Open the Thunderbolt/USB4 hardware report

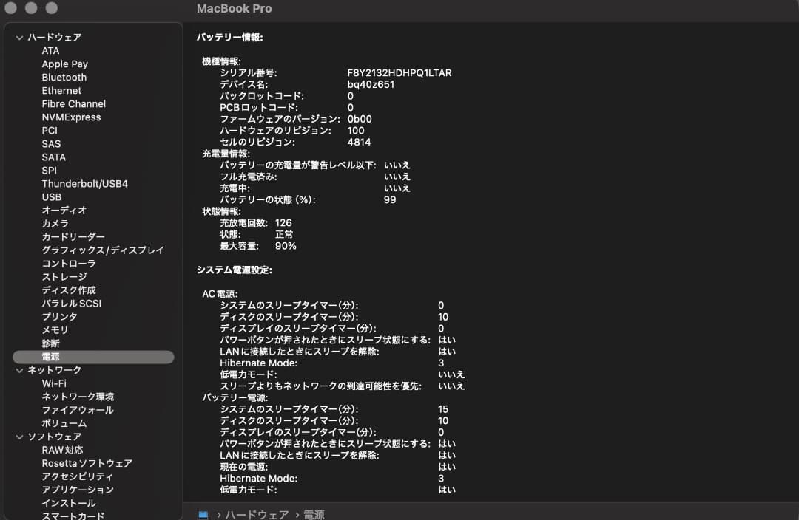(84, 183)
